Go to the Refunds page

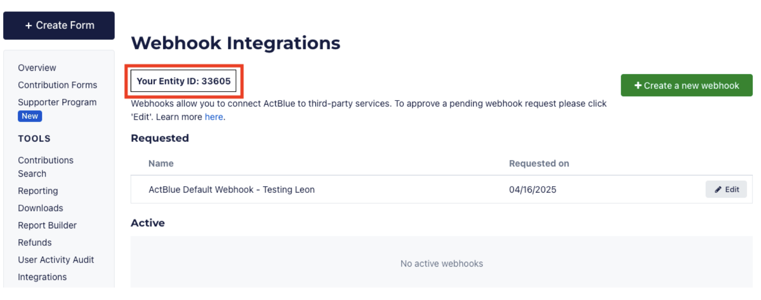coord(35,243)
